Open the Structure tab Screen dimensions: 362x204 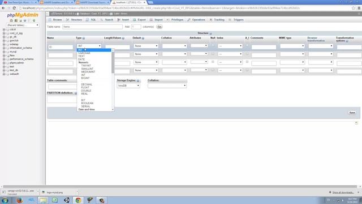(74, 20)
